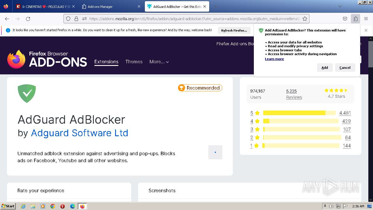The height and width of the screenshot is (210, 373).
Task: Open Adguard Software Ltd author page
Action: coord(80,133)
